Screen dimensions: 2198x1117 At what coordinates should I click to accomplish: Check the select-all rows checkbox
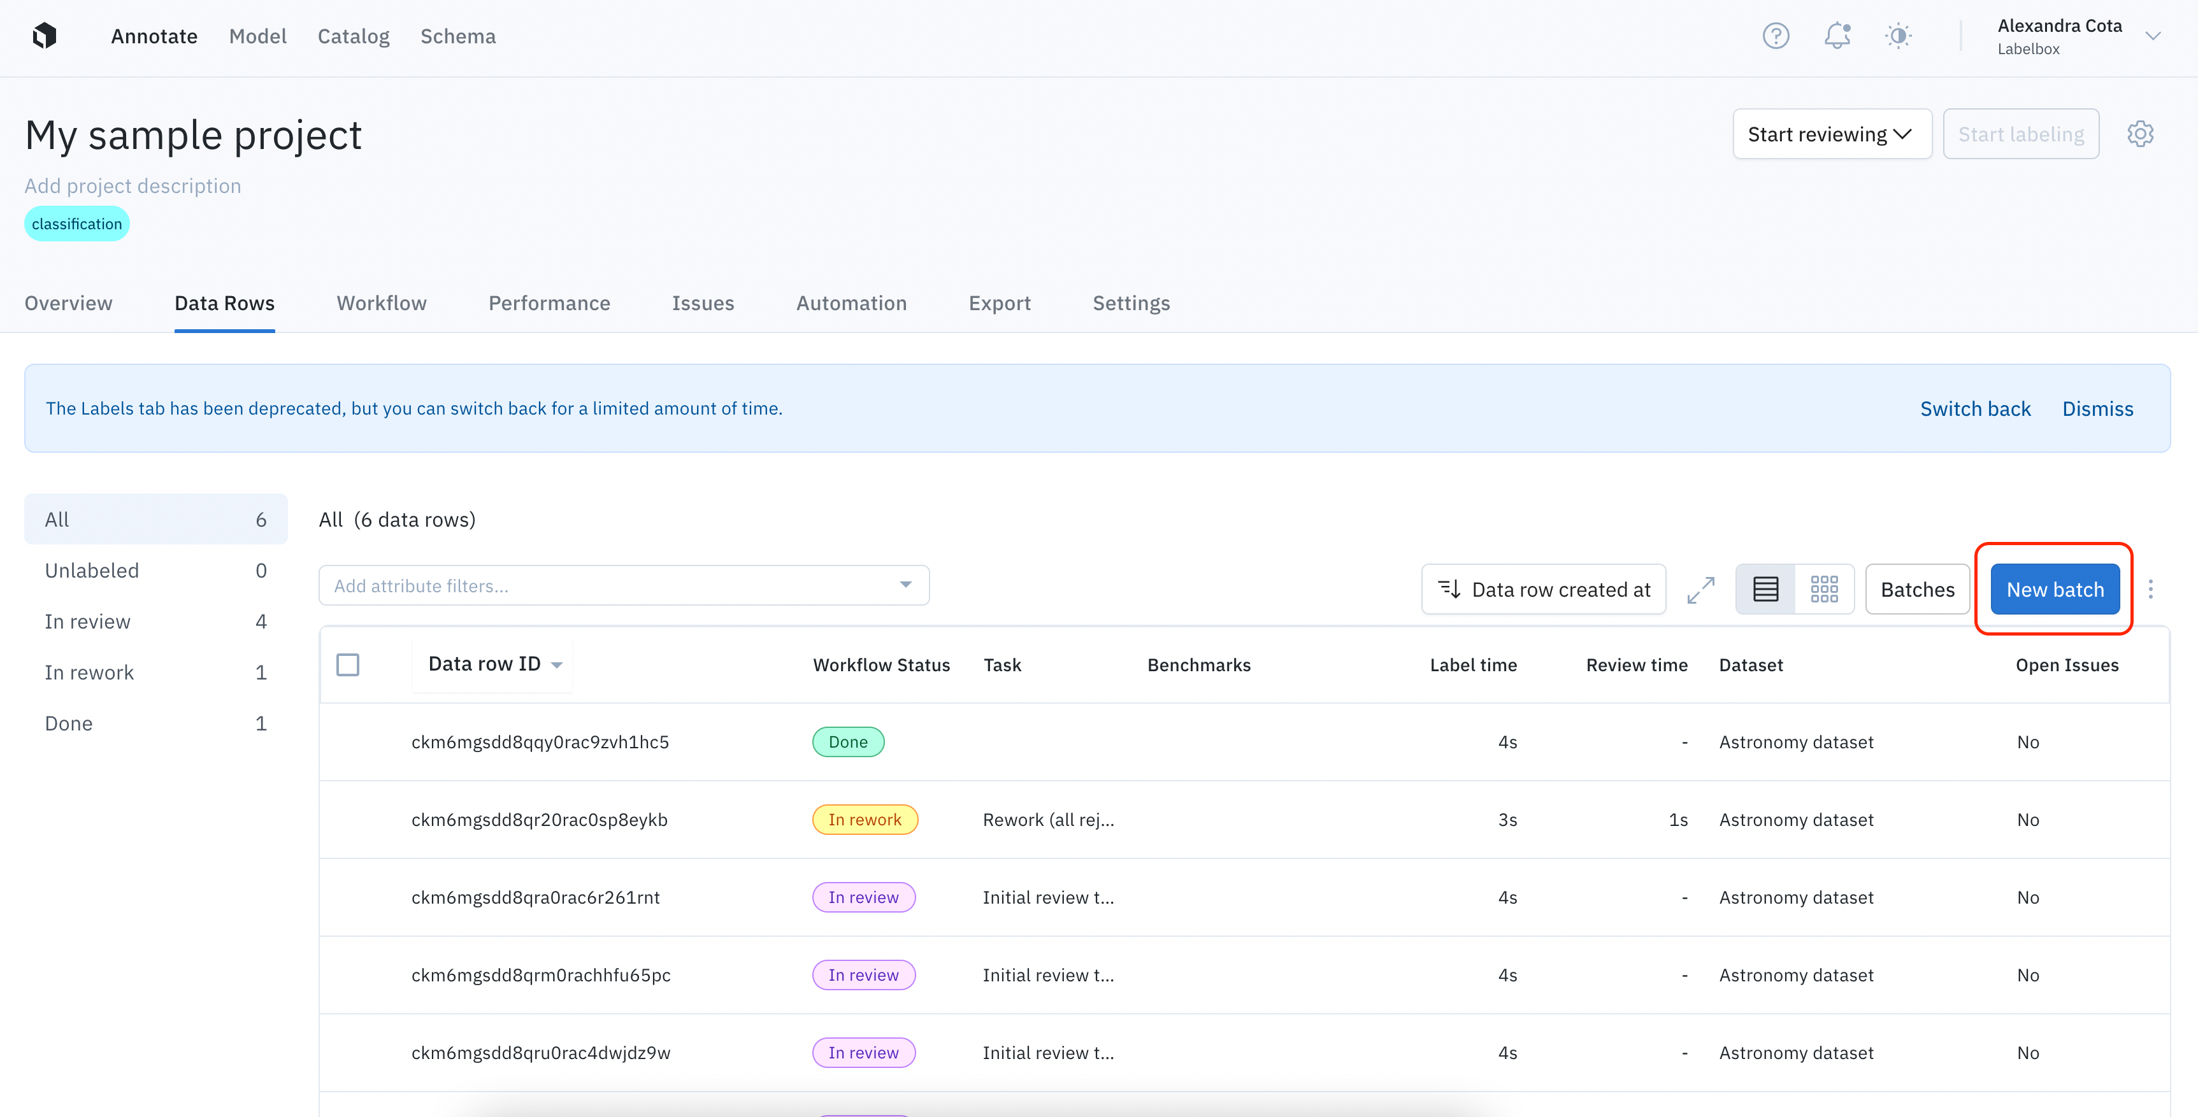click(347, 664)
